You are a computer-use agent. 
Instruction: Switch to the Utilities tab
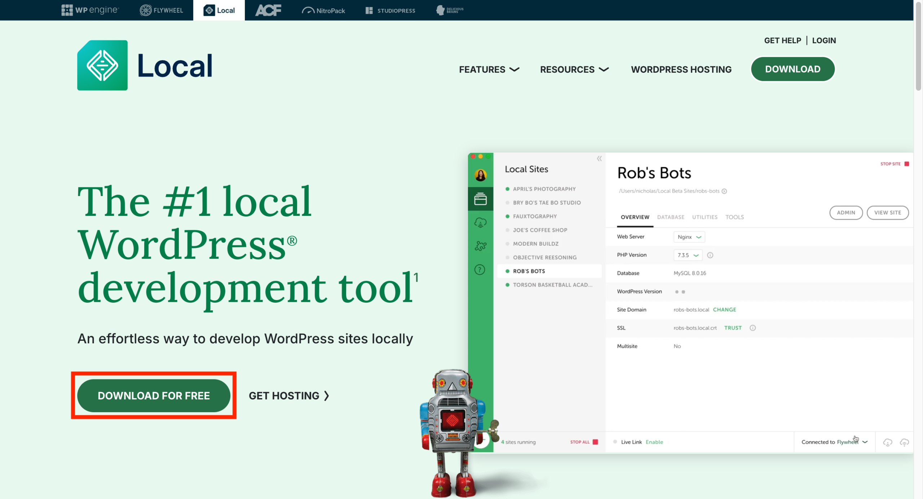coord(705,217)
